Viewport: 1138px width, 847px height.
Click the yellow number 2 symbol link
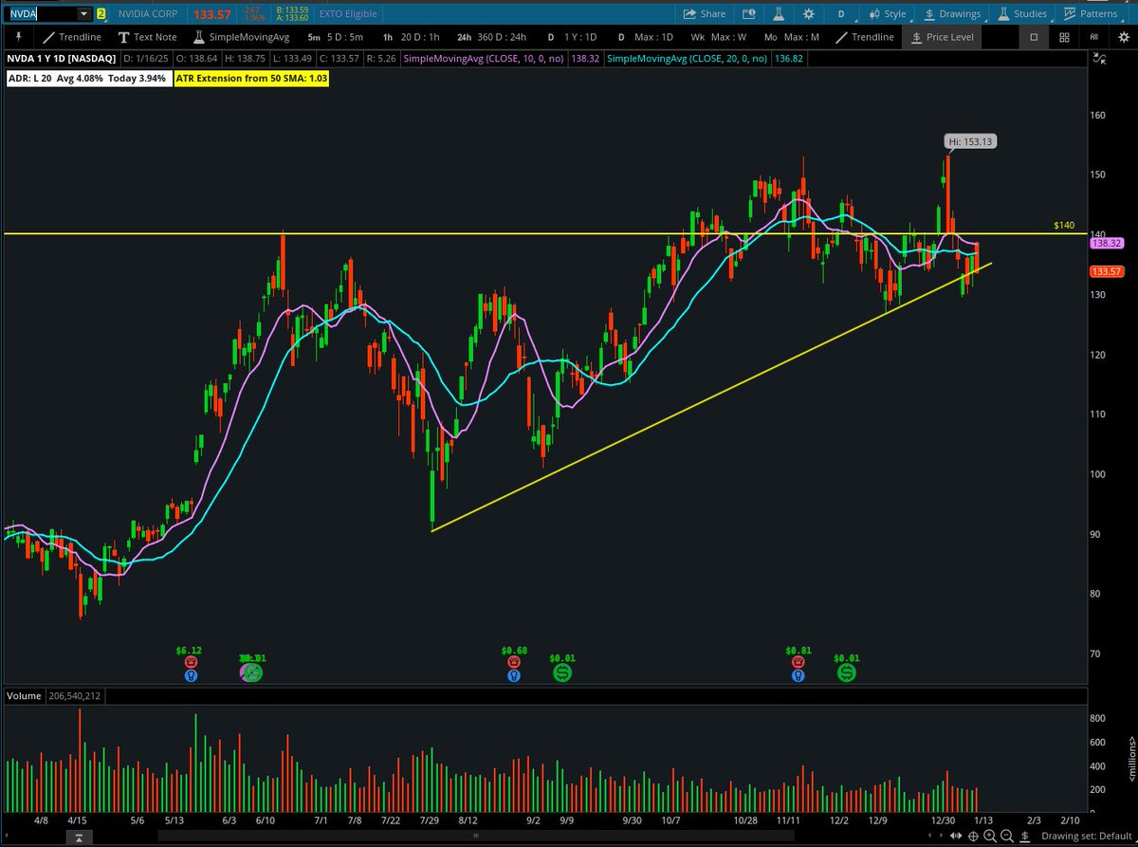pyautogui.click(x=101, y=14)
